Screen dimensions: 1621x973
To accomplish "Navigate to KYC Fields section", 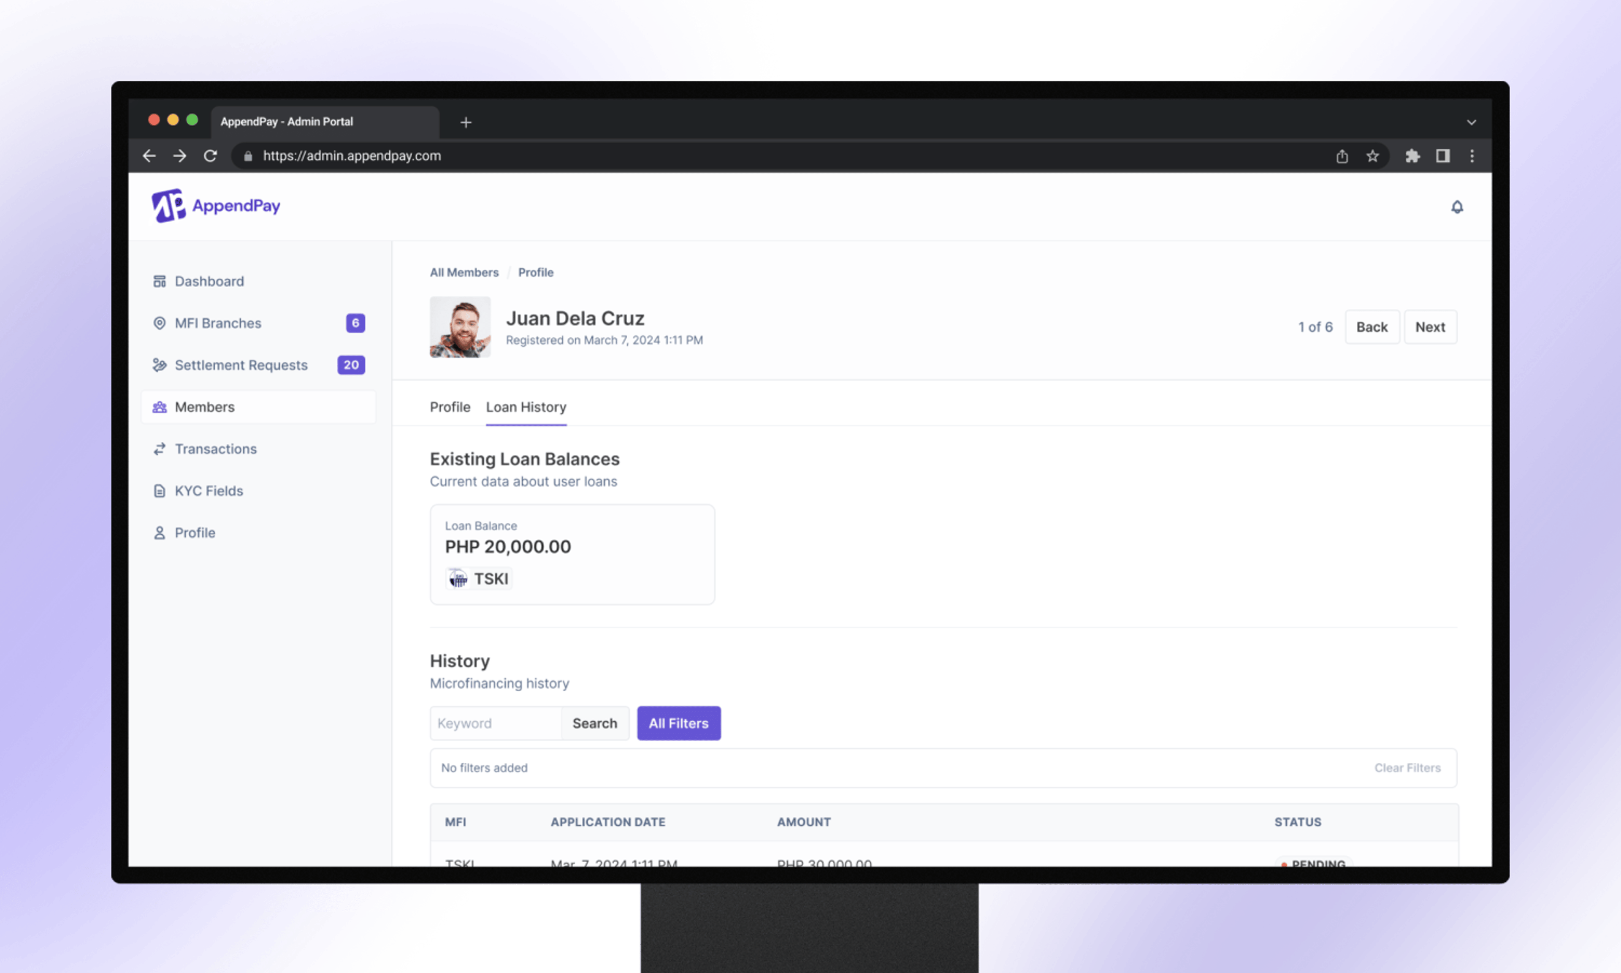I will 209,490.
